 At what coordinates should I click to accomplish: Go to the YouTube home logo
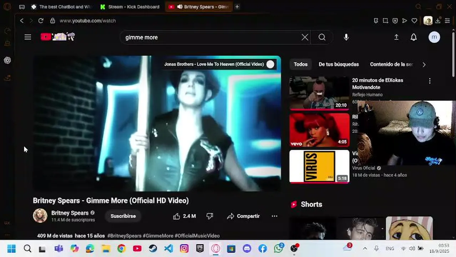click(57, 37)
